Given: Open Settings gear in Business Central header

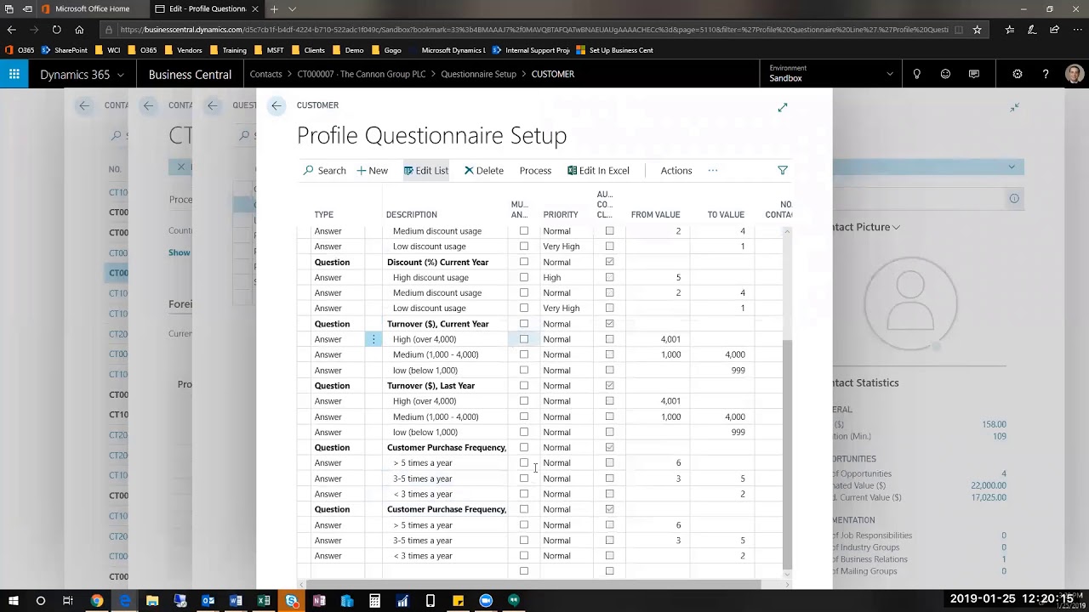Looking at the screenshot, I should click(x=1018, y=74).
